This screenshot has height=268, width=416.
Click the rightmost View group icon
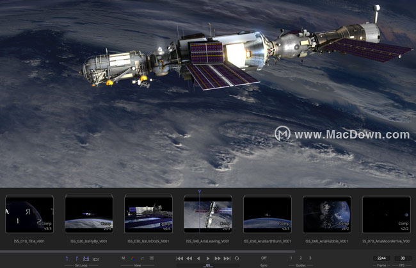[152, 258]
